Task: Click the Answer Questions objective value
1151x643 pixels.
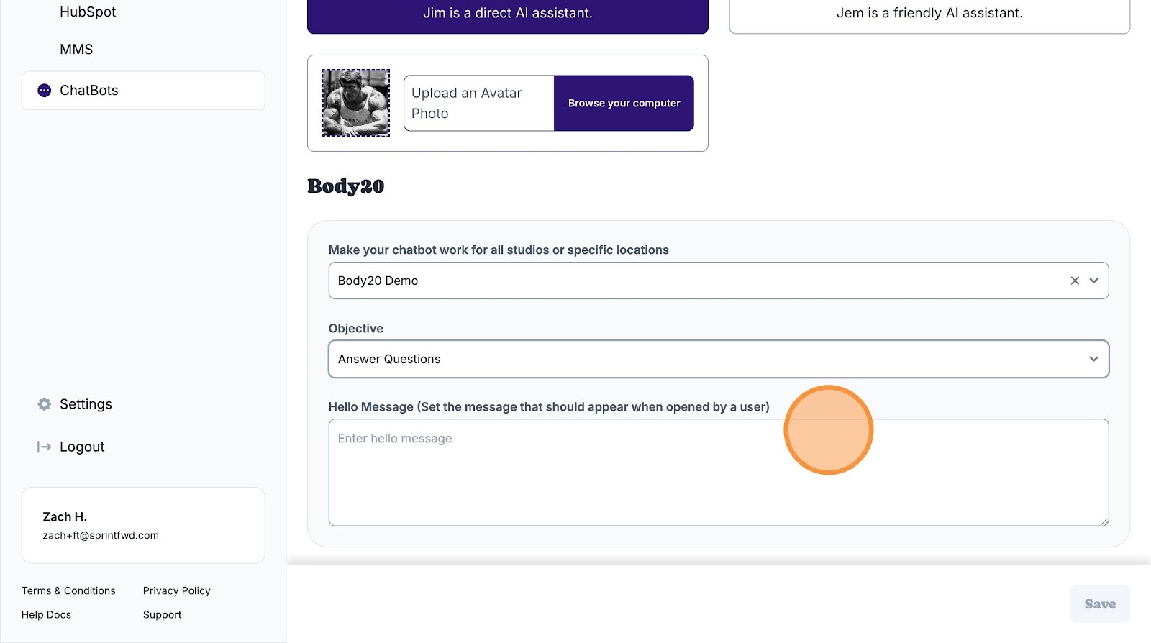Action: [x=389, y=359]
